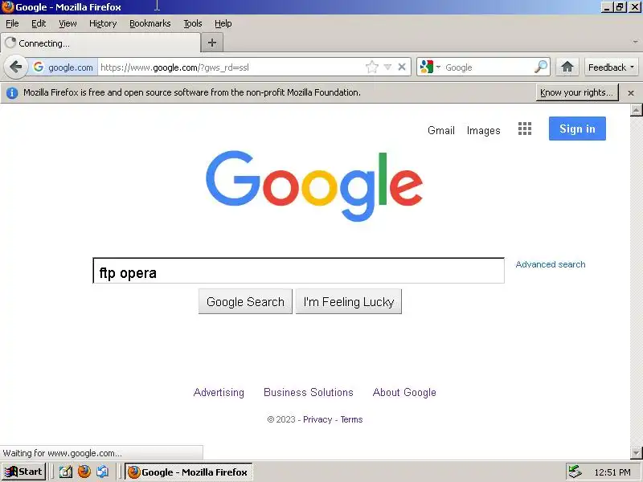Click the Google Search button
Viewport: 643px width, 482px height.
coord(245,302)
